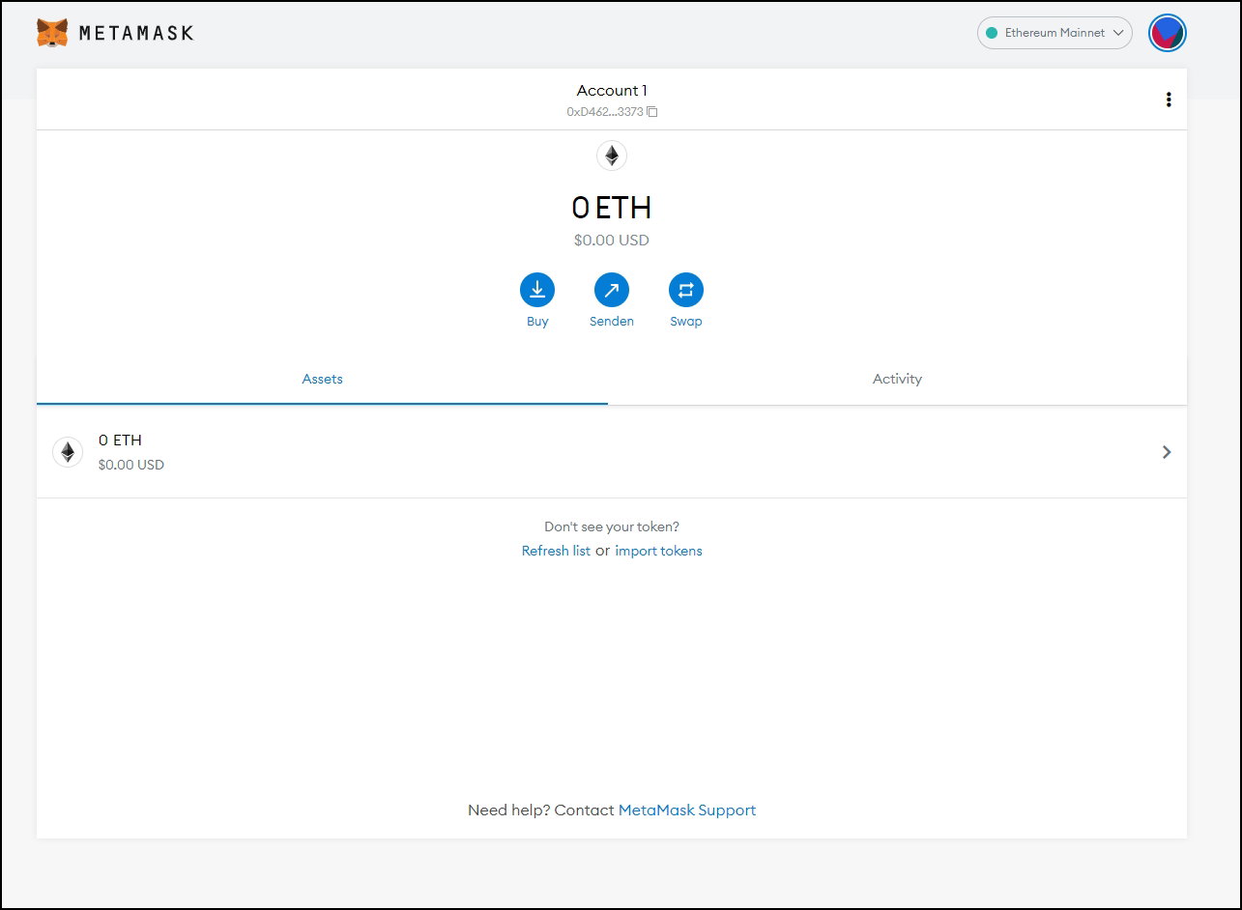Open the account options three-dot menu
This screenshot has width=1242, height=910.
(1169, 100)
